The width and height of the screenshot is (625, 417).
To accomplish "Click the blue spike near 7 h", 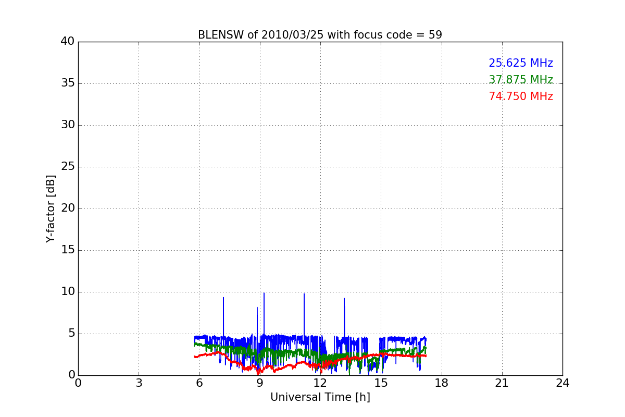I will point(223,316).
